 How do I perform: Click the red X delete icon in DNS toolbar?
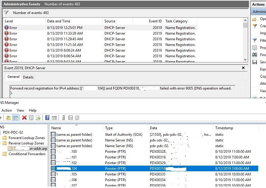pyautogui.click(x=24, y=118)
